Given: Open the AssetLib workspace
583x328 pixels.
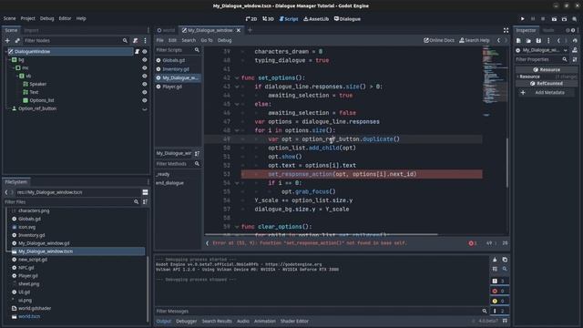Looking at the screenshot, I should [x=316, y=18].
